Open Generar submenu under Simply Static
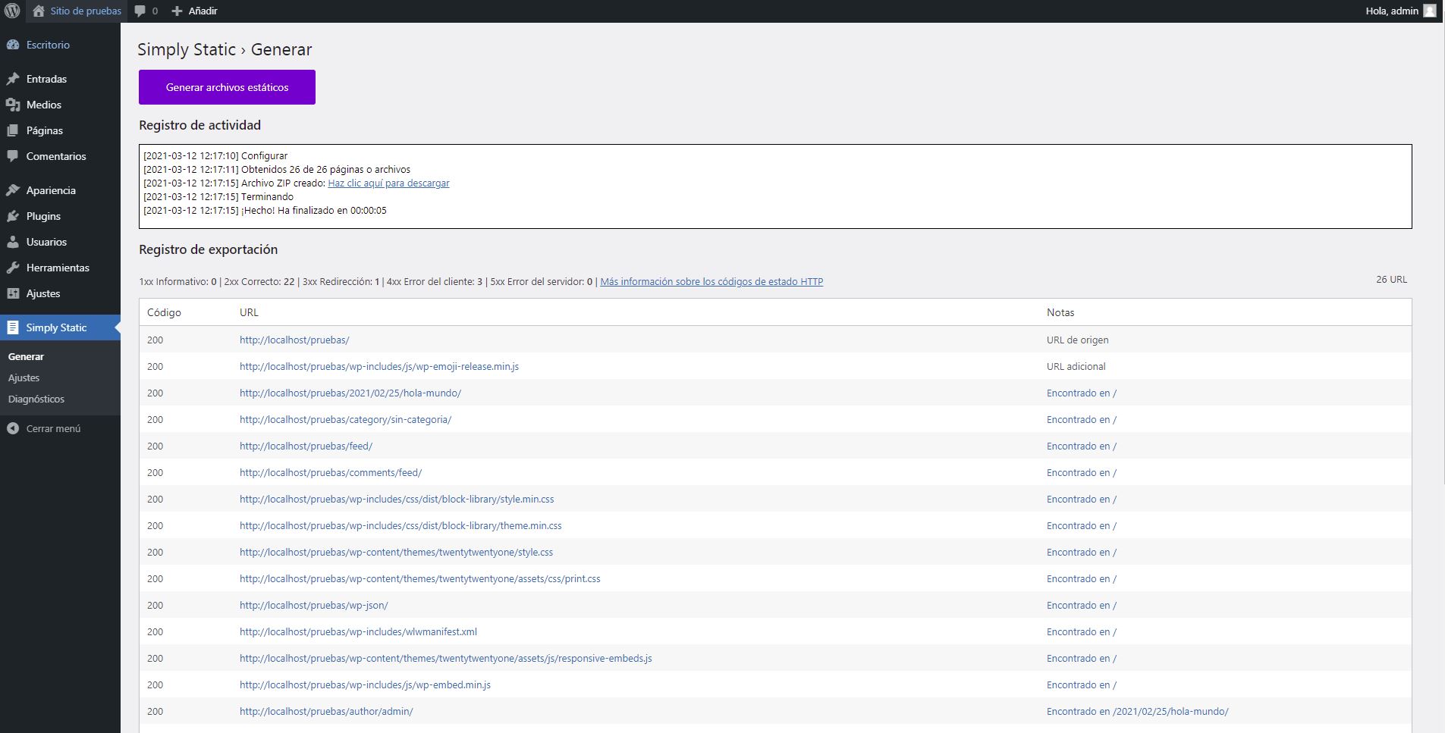1445x733 pixels. coord(26,356)
